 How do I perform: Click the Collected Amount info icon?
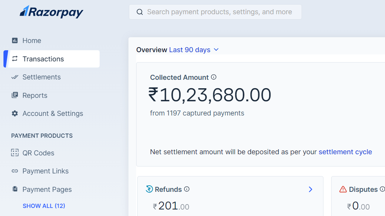(x=213, y=77)
